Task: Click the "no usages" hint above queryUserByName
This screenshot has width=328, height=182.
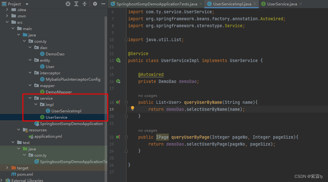Action: (x=148, y=96)
